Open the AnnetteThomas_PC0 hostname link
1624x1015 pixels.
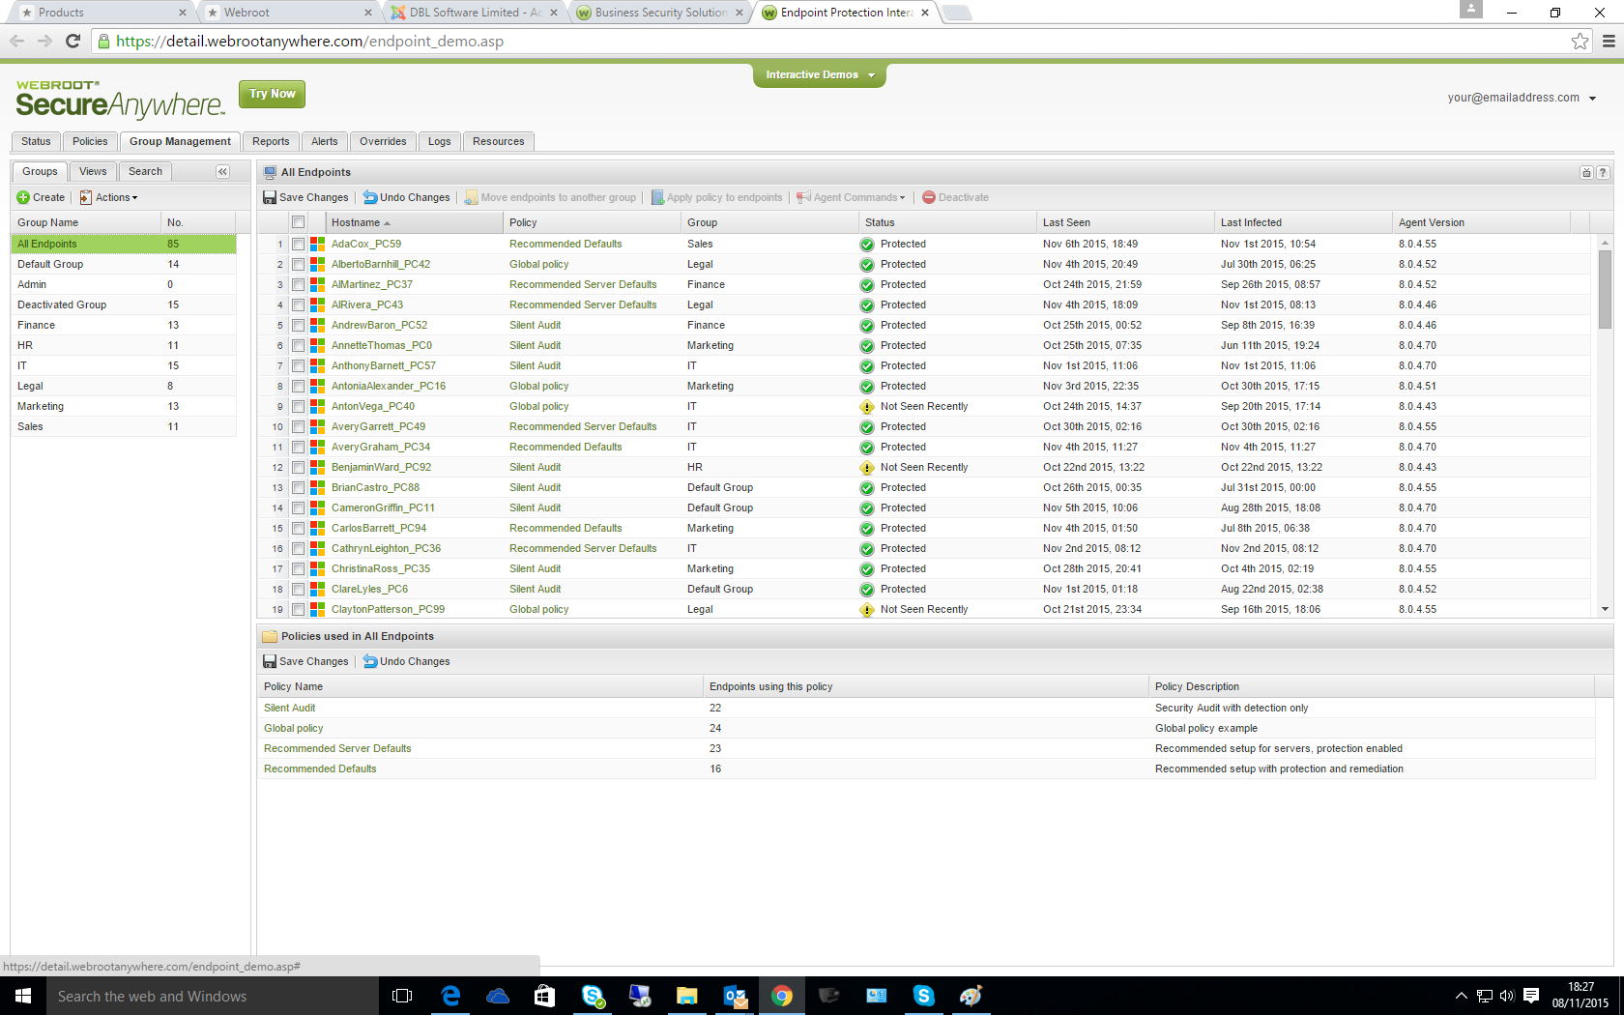point(382,345)
